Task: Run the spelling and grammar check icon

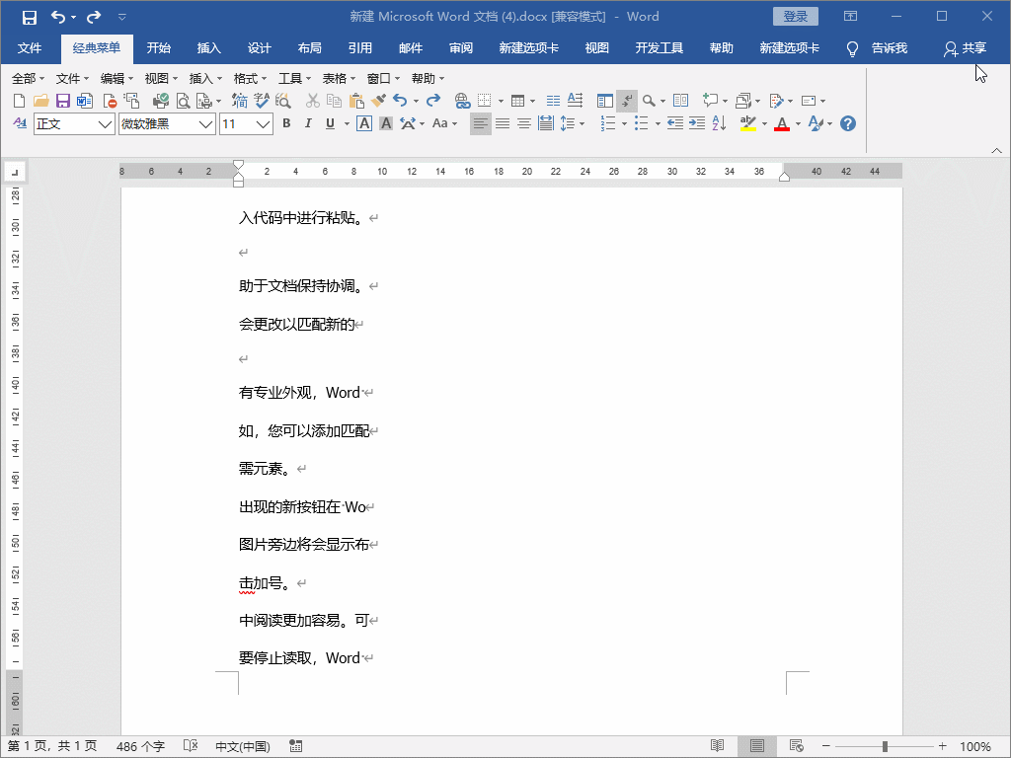Action: [x=261, y=101]
